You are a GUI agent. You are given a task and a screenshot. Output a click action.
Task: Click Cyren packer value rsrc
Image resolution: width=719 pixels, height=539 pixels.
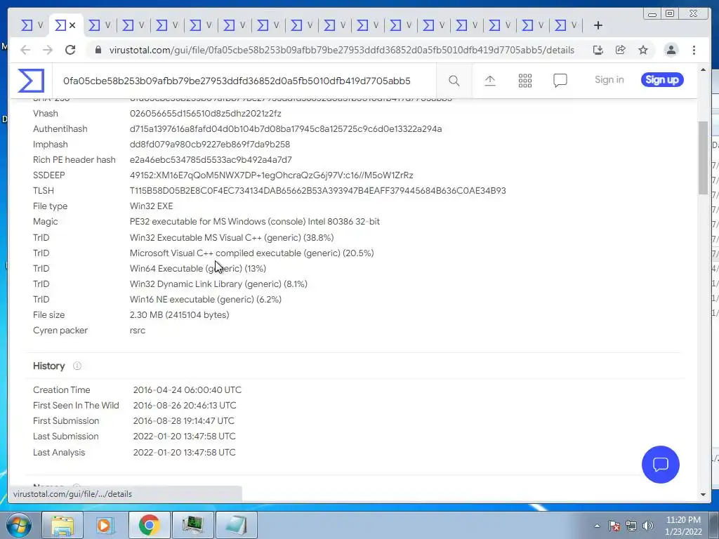pos(138,331)
